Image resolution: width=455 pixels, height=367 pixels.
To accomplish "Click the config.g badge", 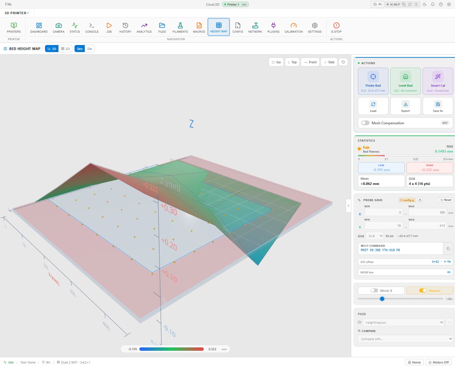I will [407, 200].
